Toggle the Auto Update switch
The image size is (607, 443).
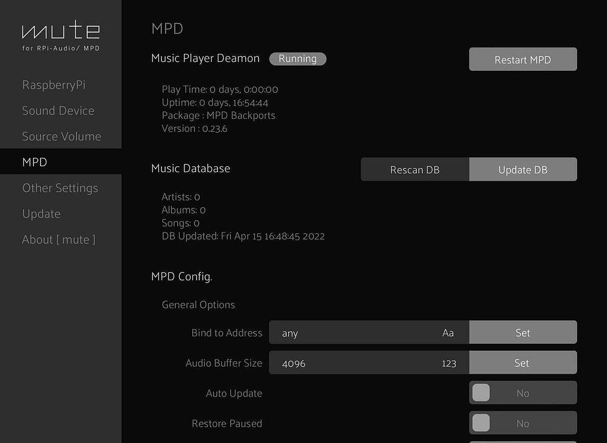click(523, 393)
